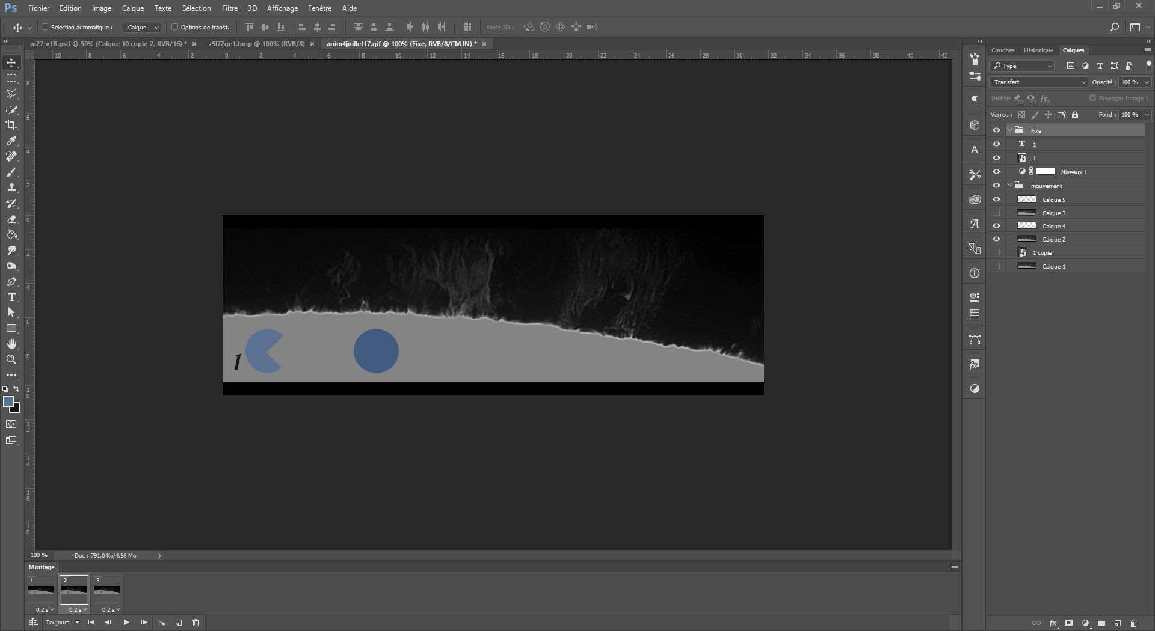Swap foreground and background colors
This screenshot has width=1155, height=631.
(16, 389)
